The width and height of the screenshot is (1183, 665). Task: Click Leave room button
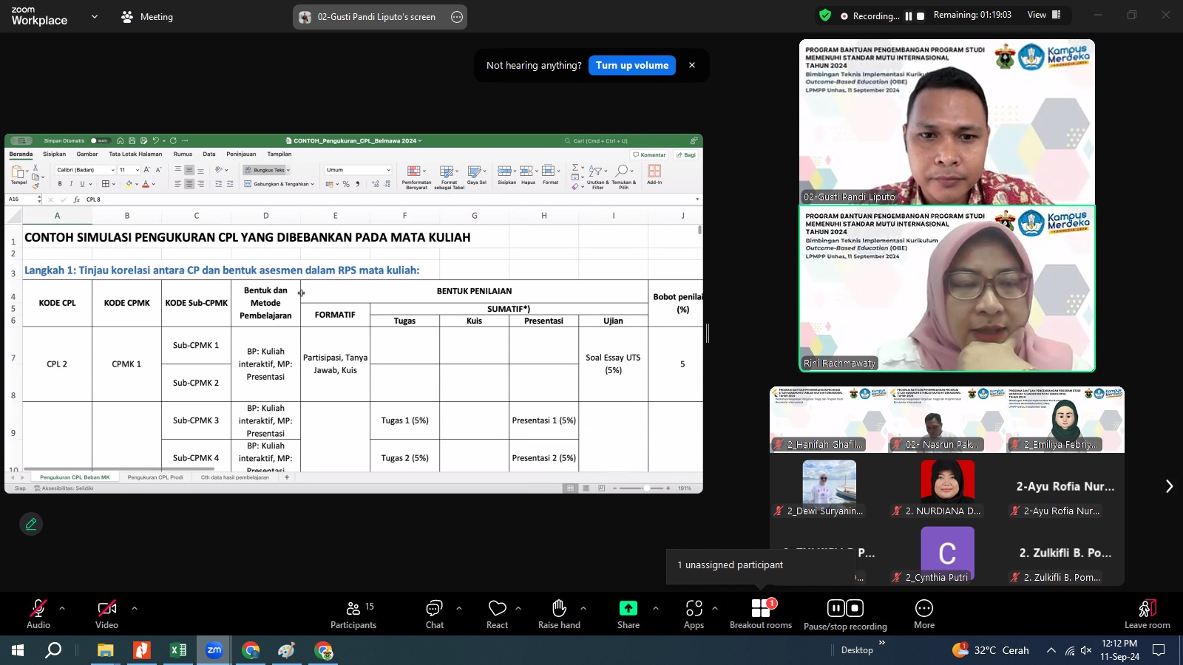(1147, 614)
